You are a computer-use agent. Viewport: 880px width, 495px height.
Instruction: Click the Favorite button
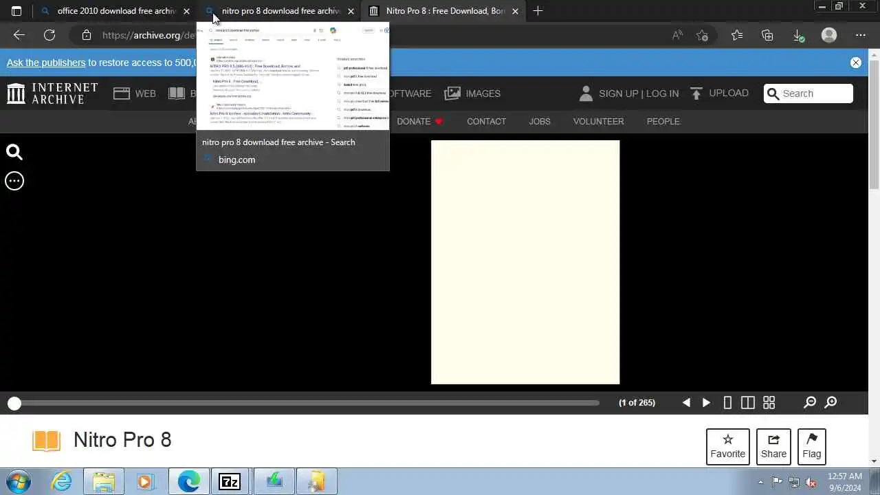727,446
